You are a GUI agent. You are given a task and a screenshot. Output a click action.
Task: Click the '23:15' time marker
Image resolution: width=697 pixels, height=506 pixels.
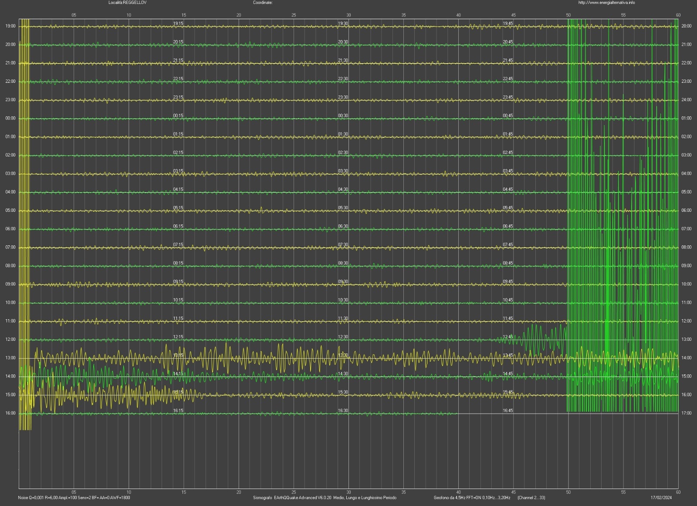[x=178, y=98]
